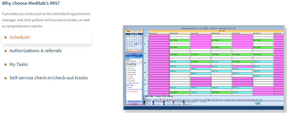Click the Unconfirm thumbs-down legend icon
The width and height of the screenshot is (287, 113).
(152, 100)
